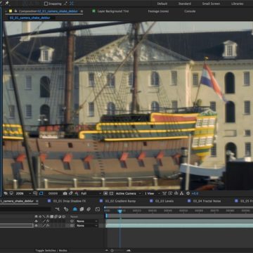253x253 pixels.
Task: Toggle the lock icon on Composition panel tab
Action: click(x=16, y=11)
